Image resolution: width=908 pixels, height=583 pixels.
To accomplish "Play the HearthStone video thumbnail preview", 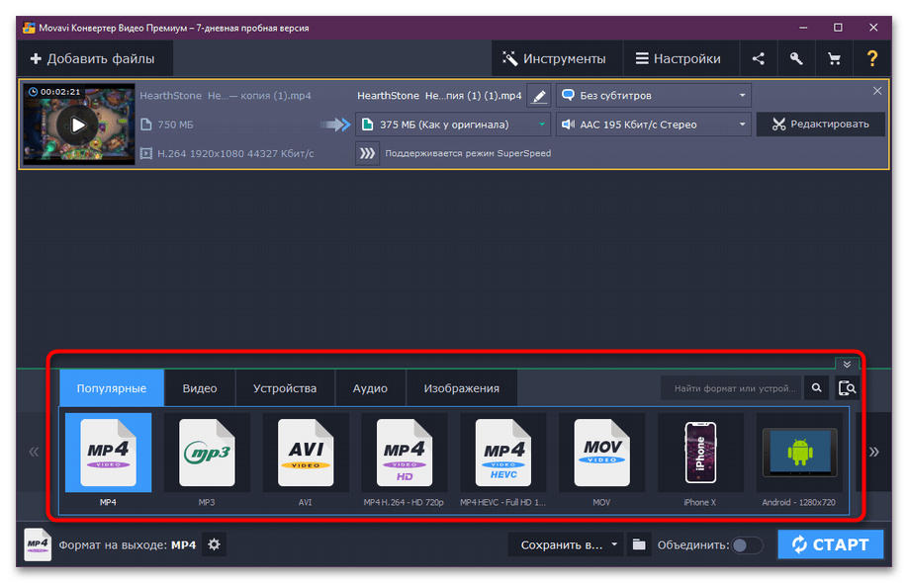I will [78, 125].
